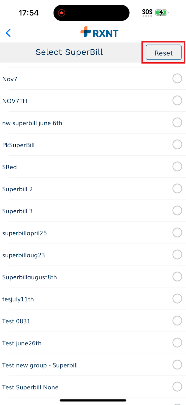Select the Nov7 radio button
The height and width of the screenshot is (405, 186).
pos(177,78)
